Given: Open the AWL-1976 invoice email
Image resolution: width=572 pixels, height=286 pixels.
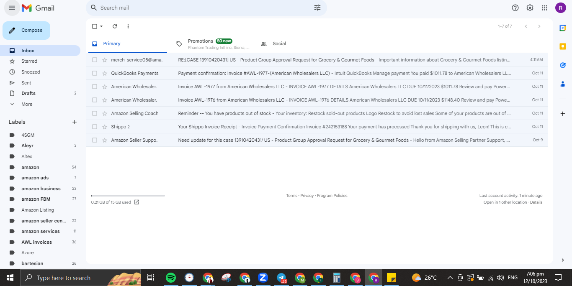Looking at the screenshot, I should tap(317, 100).
